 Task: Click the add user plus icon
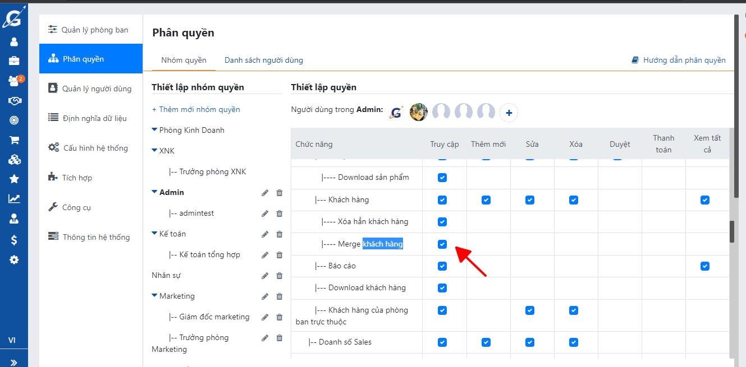pyautogui.click(x=509, y=113)
